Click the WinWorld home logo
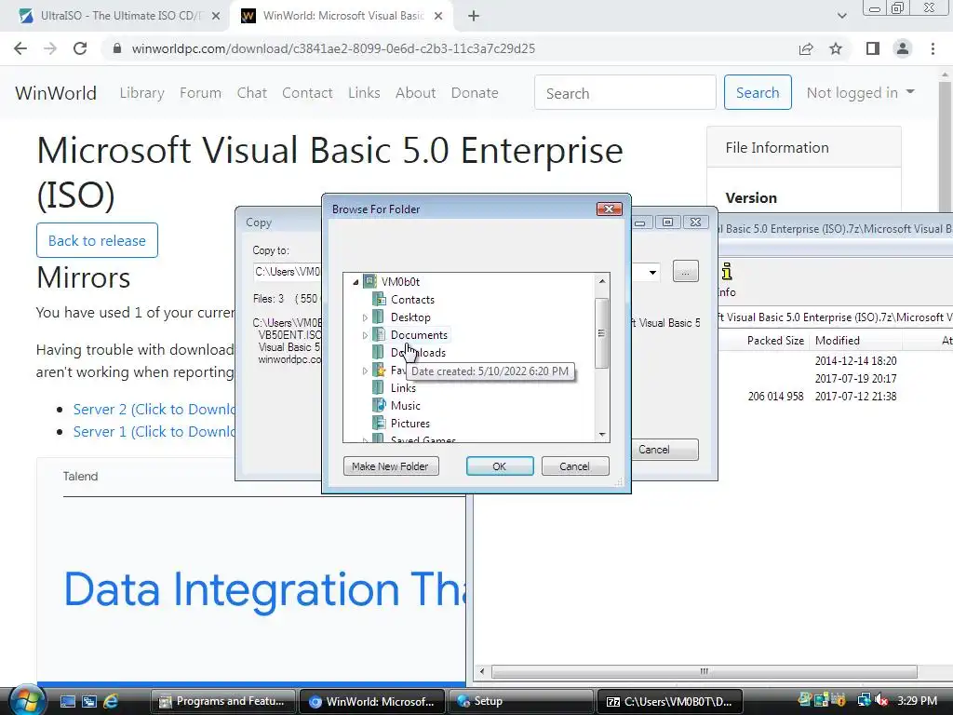Screen dimensions: 953x715 coord(56,93)
